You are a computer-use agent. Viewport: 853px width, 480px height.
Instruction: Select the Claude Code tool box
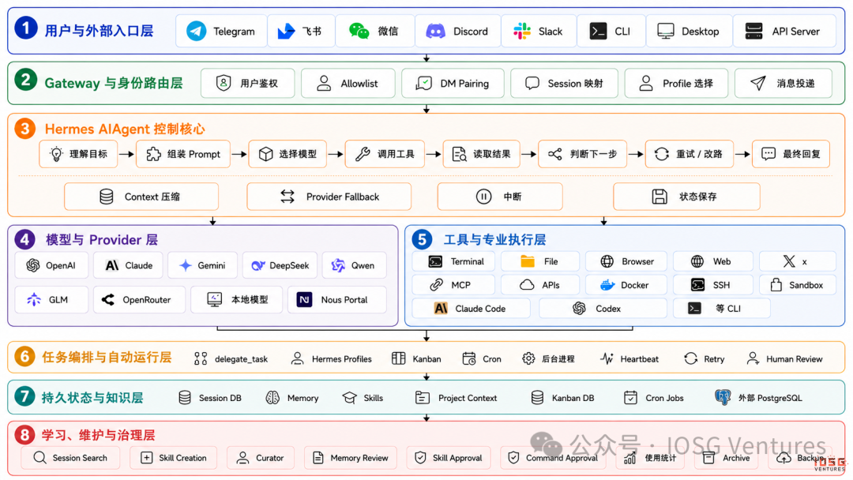click(x=471, y=308)
